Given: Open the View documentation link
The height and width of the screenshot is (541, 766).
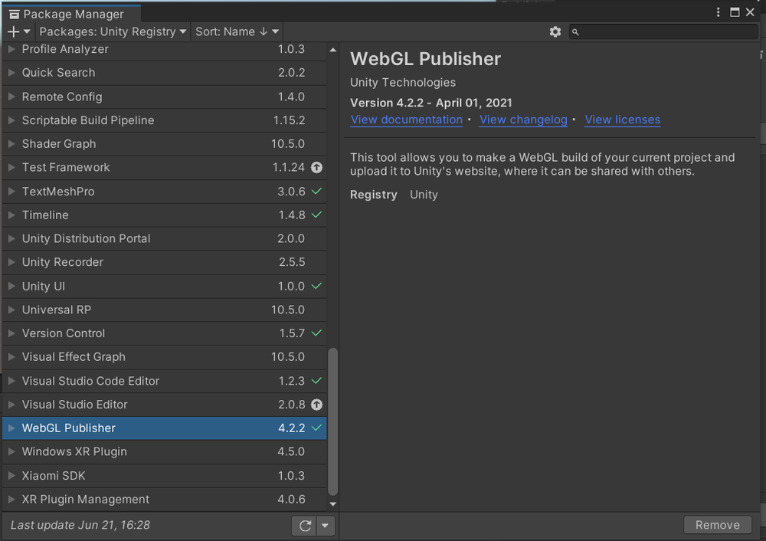Looking at the screenshot, I should coord(406,120).
